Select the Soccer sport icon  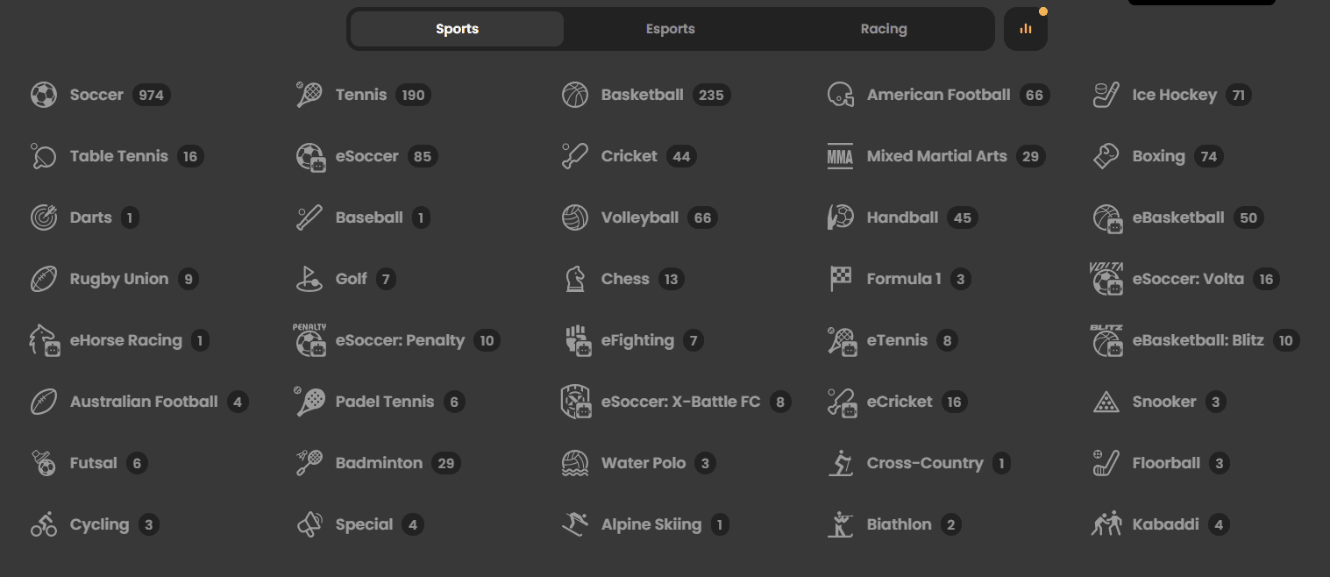(x=43, y=94)
